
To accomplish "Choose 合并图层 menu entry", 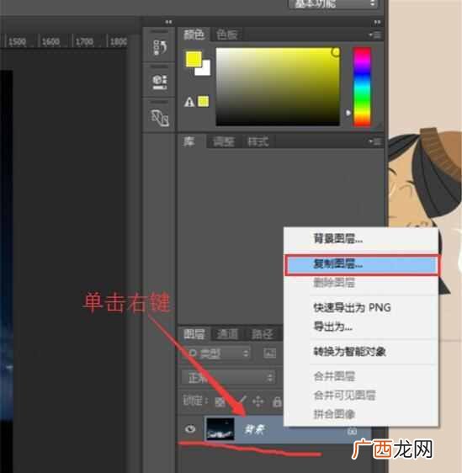I will tap(361, 376).
